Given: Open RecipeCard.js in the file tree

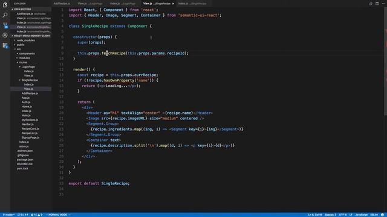Looking at the screenshot, I should coord(30,128).
